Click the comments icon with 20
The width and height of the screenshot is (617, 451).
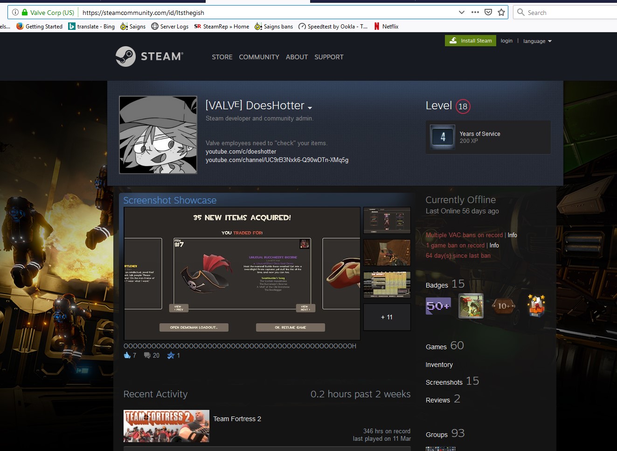pyautogui.click(x=147, y=356)
